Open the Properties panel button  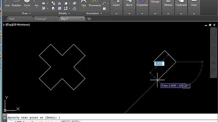(142, 3)
